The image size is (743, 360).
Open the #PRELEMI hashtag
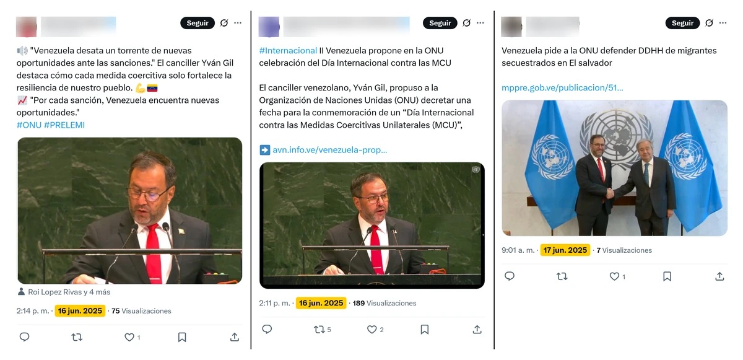(64, 125)
